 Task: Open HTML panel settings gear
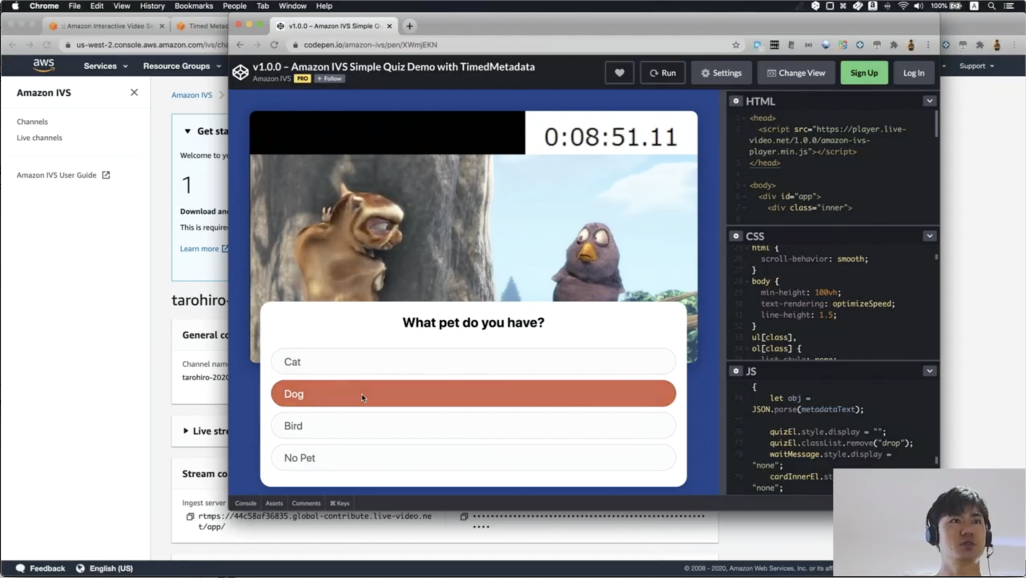point(736,101)
